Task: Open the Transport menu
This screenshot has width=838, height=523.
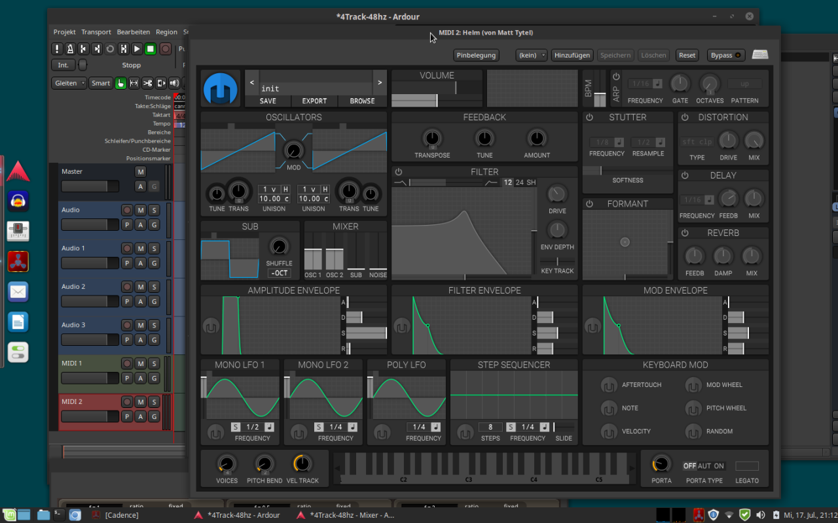Action: tap(96, 32)
